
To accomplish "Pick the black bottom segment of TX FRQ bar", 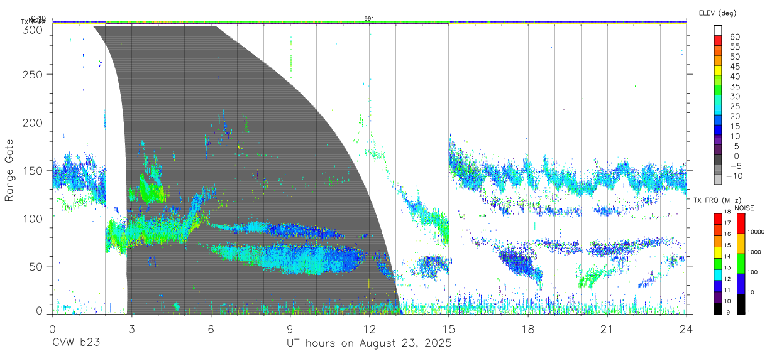I will click(717, 308).
